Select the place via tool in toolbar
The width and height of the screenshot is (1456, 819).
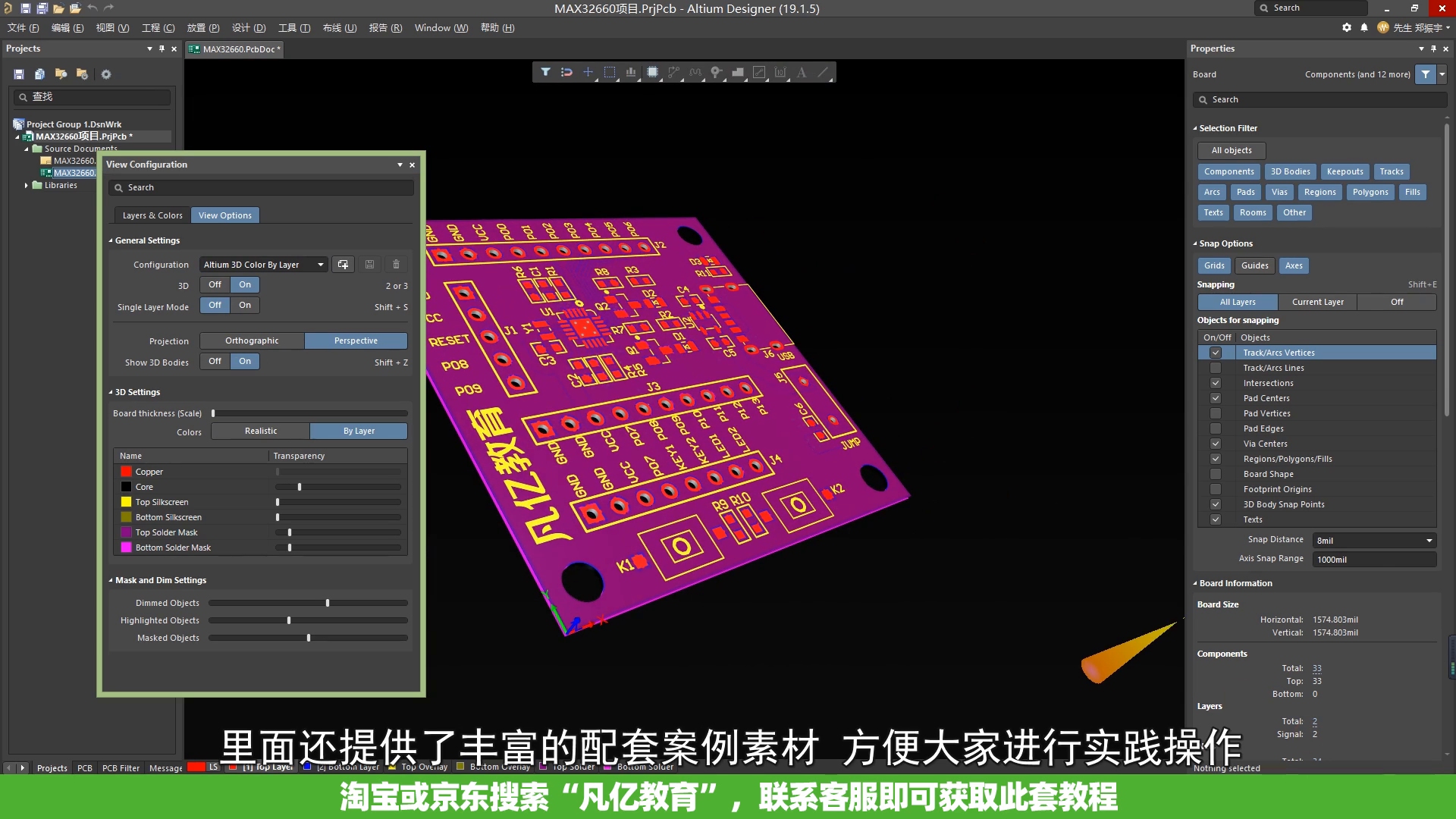(x=717, y=72)
